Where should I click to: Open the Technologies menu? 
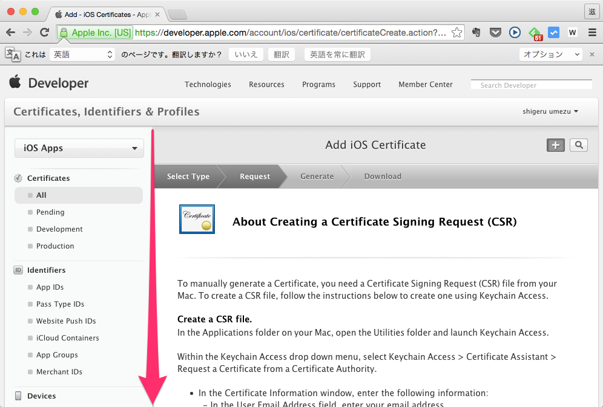tap(208, 85)
